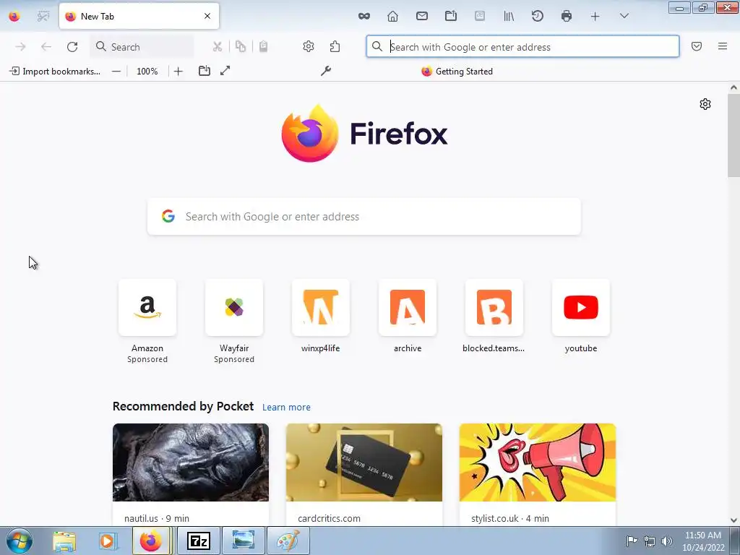Screen dimensions: 740x555
Task: Open Windows Media Player taskbar icon
Action: tap(107, 541)
